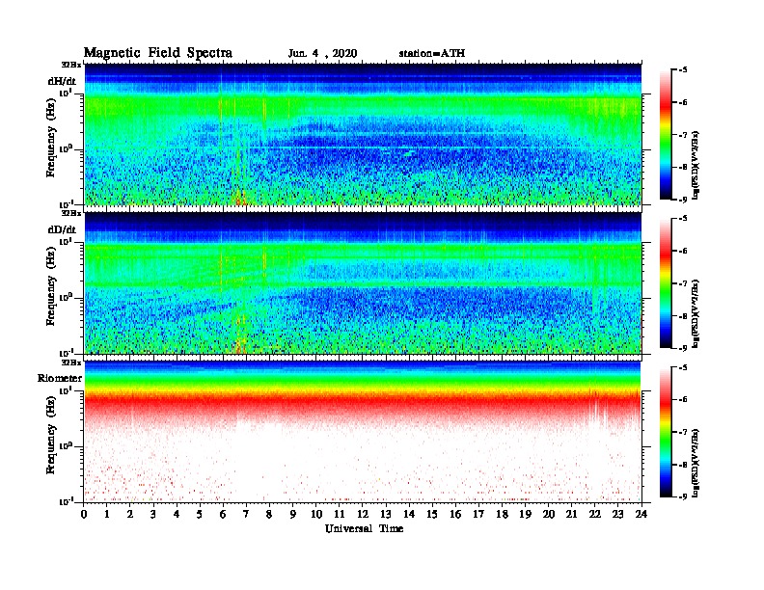The height and width of the screenshot is (590, 764).
Task: Click the "dH/dt" panel label
Action: tap(62, 81)
